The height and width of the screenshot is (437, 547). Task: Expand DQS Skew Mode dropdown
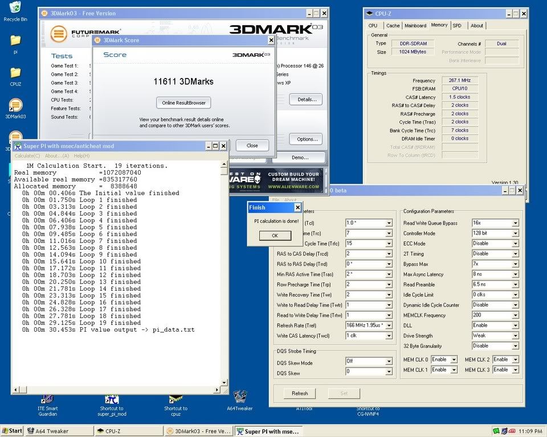389,362
